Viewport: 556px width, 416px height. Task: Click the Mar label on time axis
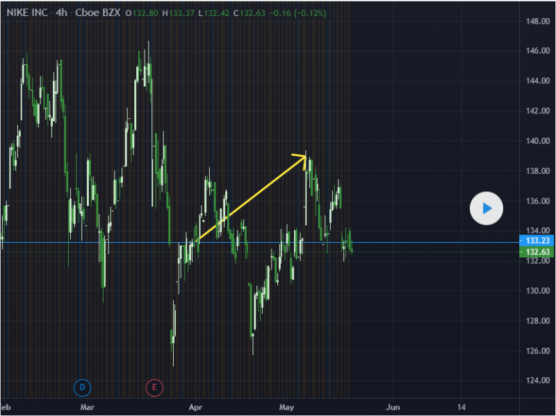click(x=86, y=406)
